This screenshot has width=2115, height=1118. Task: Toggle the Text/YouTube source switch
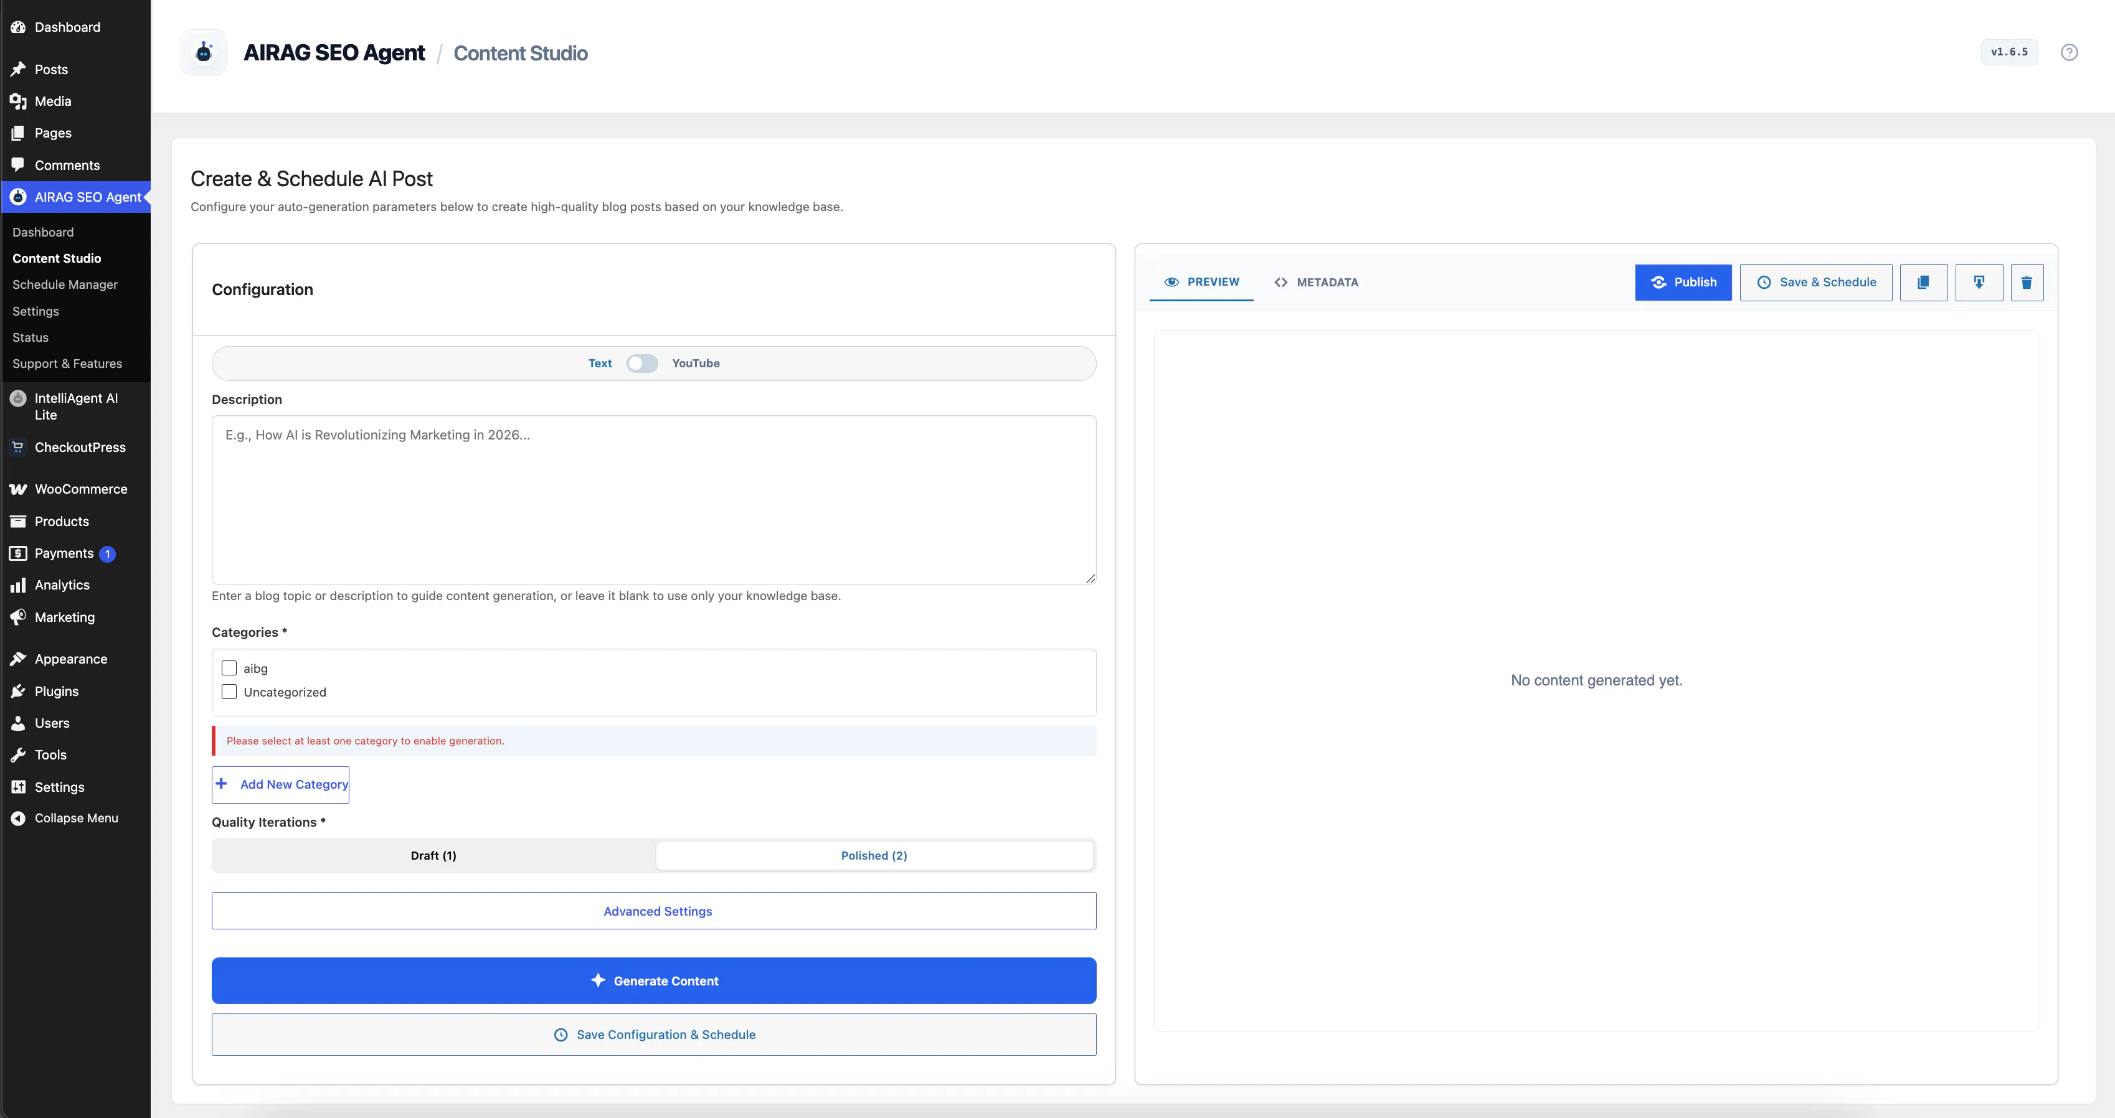pos(642,364)
